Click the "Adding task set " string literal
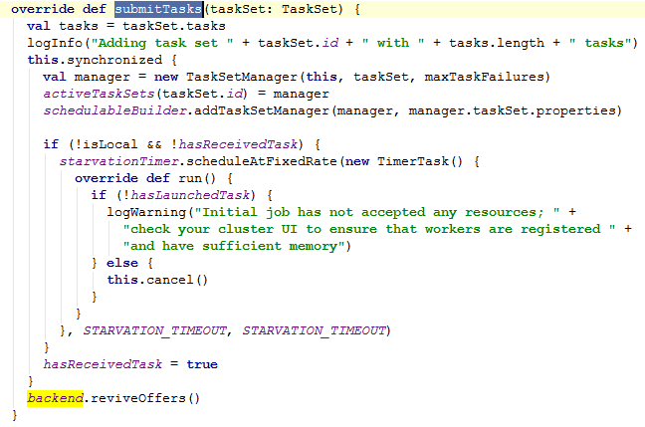The width and height of the screenshot is (645, 427). pos(162,43)
